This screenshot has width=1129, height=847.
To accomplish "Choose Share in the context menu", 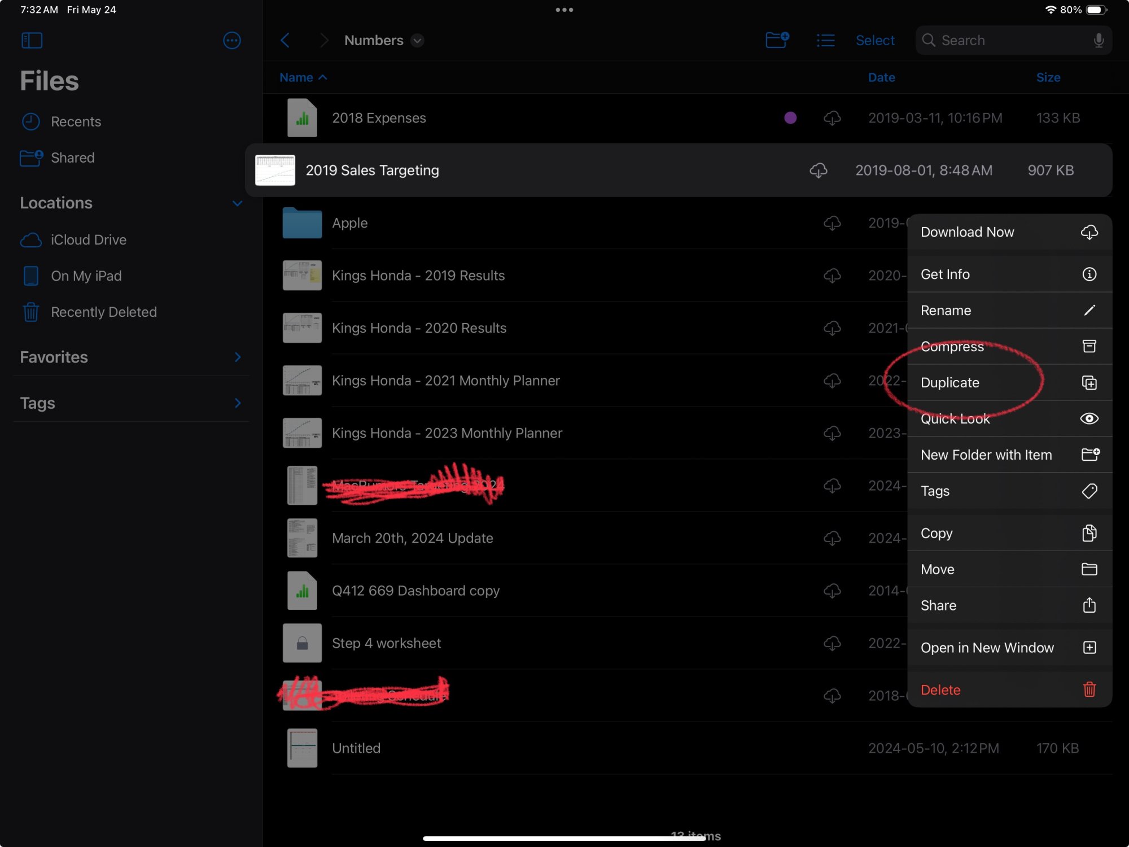I will pos(1009,605).
